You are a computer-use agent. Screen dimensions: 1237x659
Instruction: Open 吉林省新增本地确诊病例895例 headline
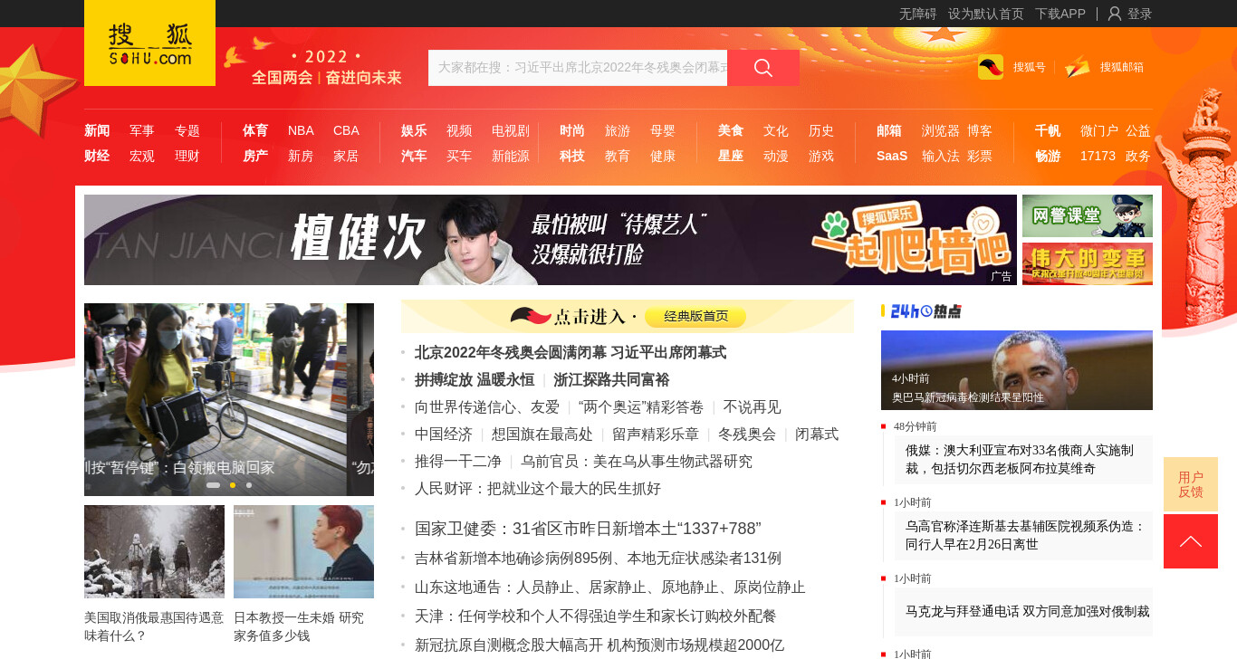[598, 559]
